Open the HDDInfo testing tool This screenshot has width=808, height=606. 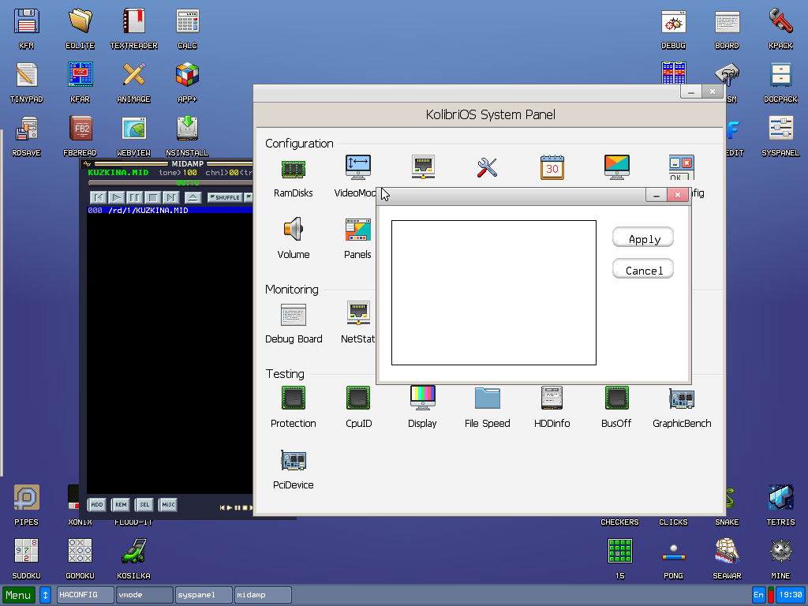[552, 398]
